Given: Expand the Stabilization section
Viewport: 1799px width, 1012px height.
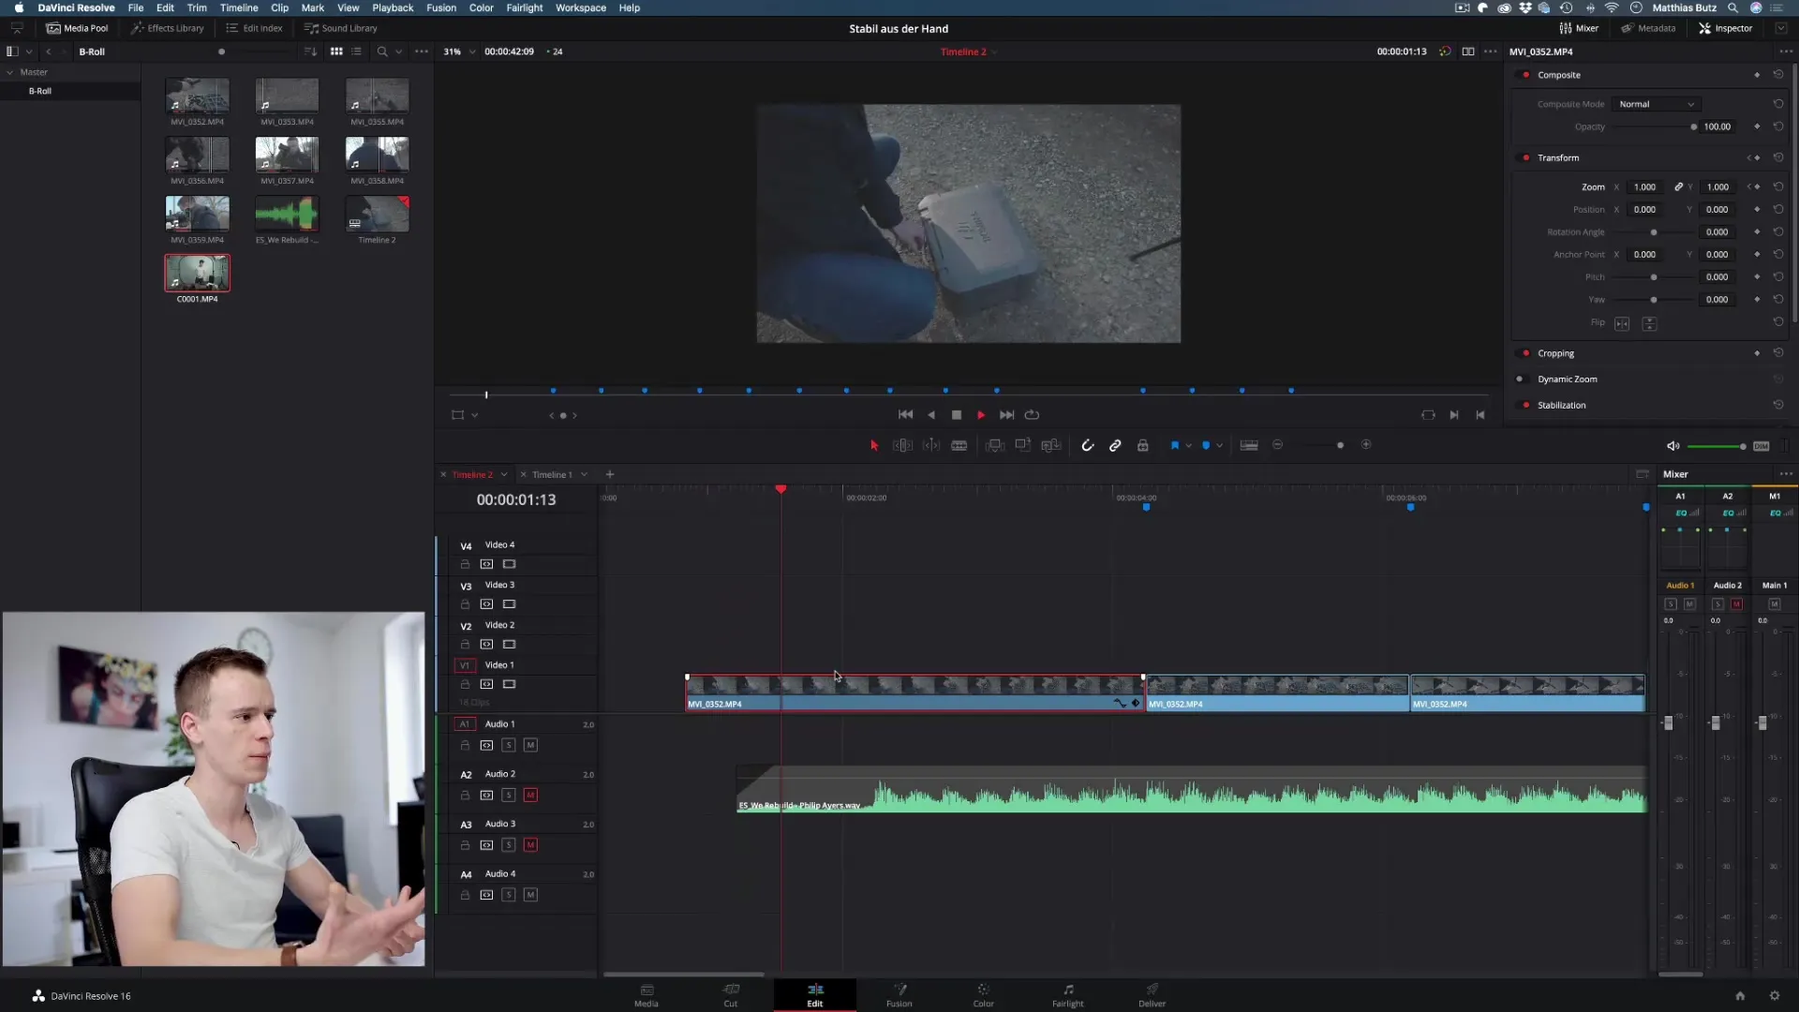Looking at the screenshot, I should pyautogui.click(x=1561, y=406).
